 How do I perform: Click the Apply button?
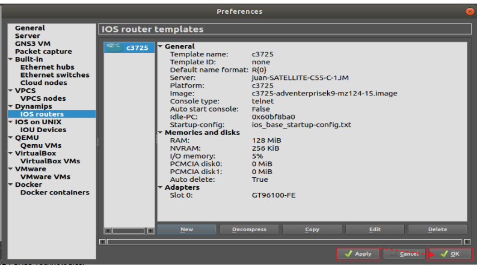tap(359, 254)
